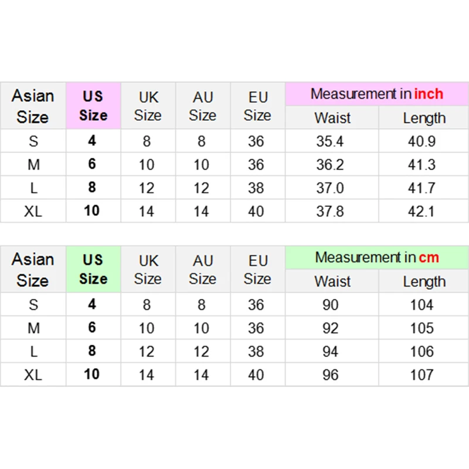
Task: Select the pink-highlighted US Size header cell
Action: pyautogui.click(x=93, y=106)
